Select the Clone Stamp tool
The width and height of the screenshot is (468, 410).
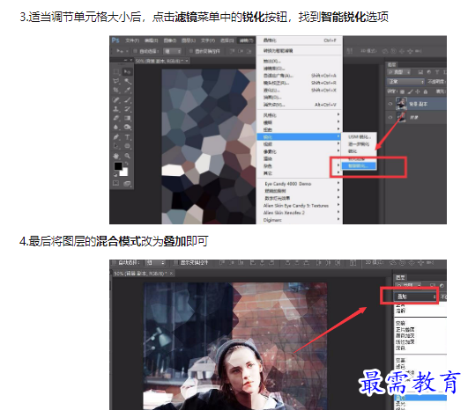pyautogui.click(x=116, y=109)
